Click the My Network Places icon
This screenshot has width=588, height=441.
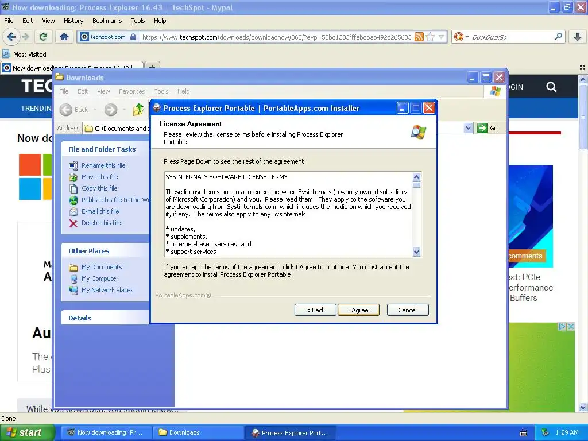coord(73,290)
